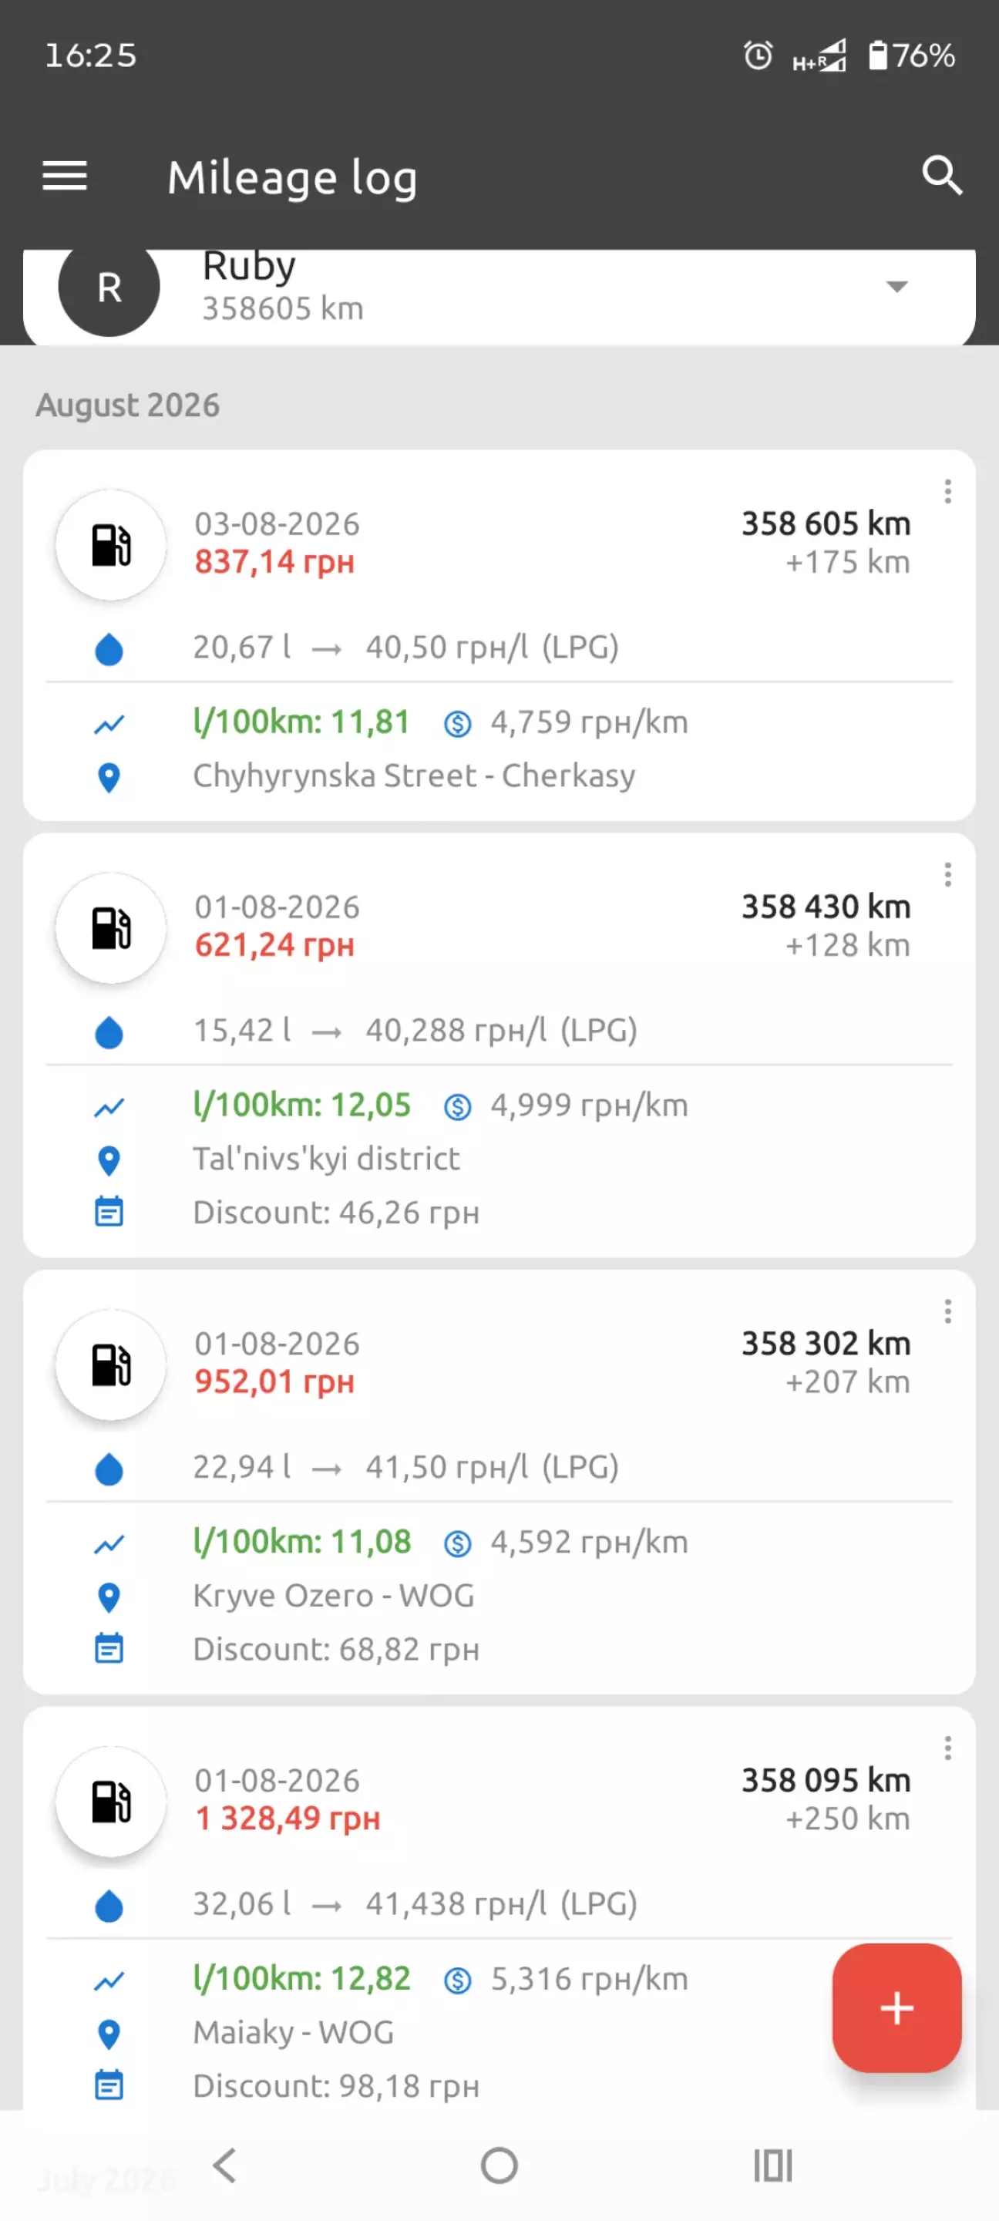Tap Android back navigation button
Image resolution: width=999 pixels, height=2221 pixels.
225,2165
